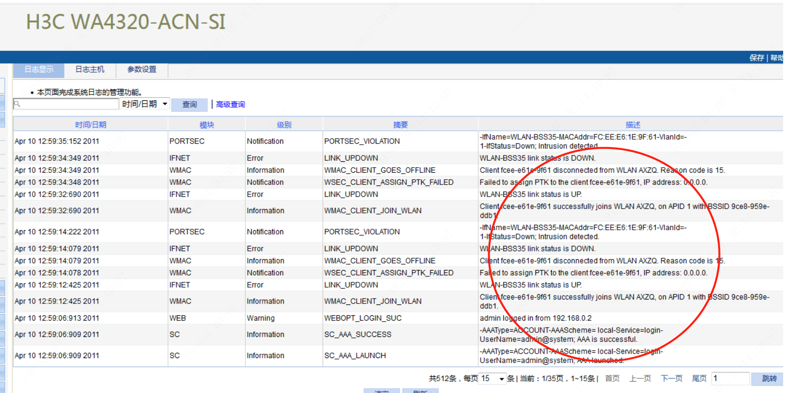The height and width of the screenshot is (393, 793).
Task: Open the 高级查询 link
Action: pyautogui.click(x=230, y=104)
